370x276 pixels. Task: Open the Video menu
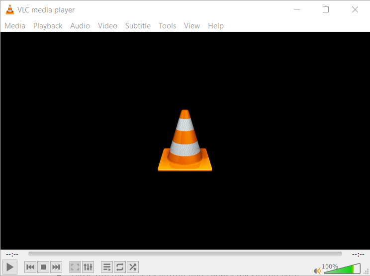pos(107,25)
